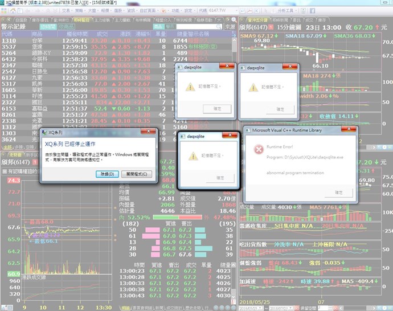Click 確定 in first daqxqlite dialog
This screenshot has width=393, height=311.
pos(217,109)
